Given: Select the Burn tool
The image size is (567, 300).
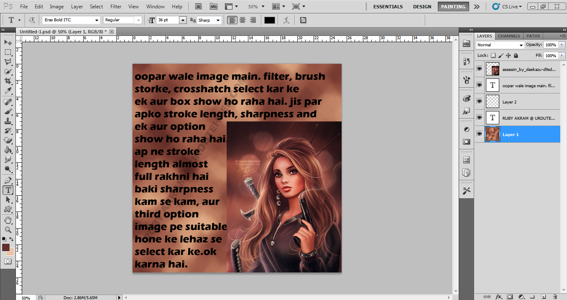Looking at the screenshot, I should pyautogui.click(x=8, y=169).
